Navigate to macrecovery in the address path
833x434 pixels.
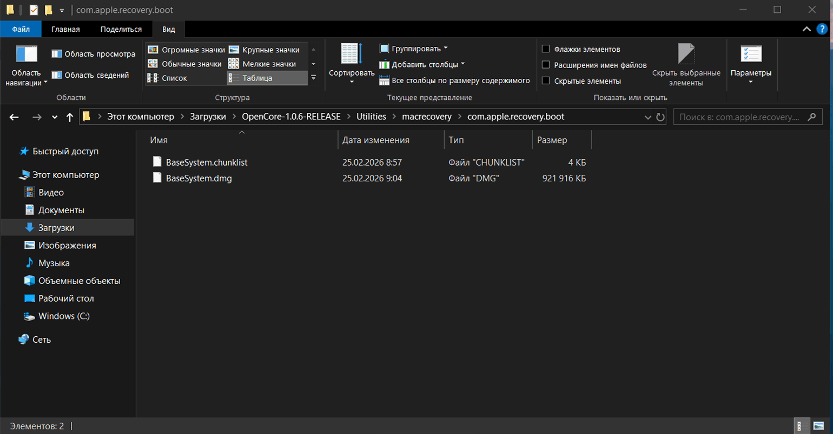[427, 117]
